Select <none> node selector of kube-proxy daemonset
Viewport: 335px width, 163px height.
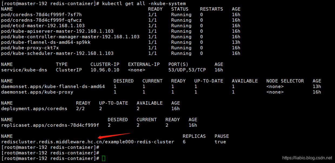275,92
